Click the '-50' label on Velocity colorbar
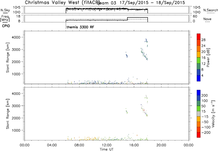Screen dimensions: 218x151 click(205, 122)
